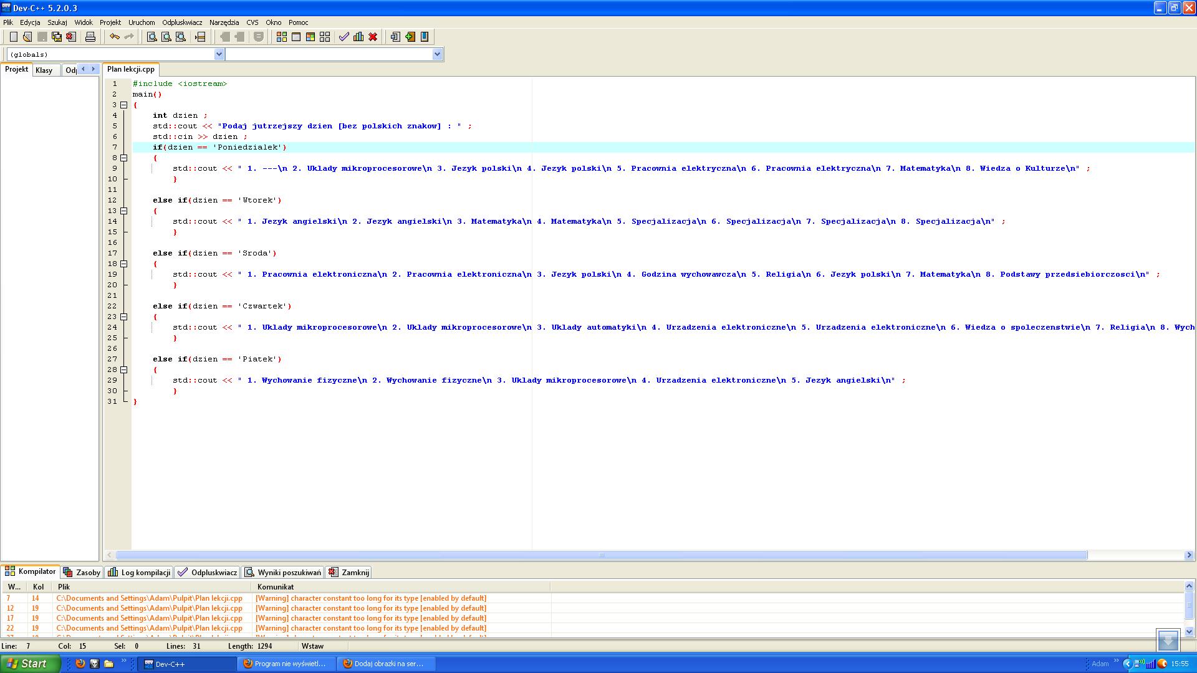Viewport: 1197px width, 673px height.
Task: Create a new source file with the blank-page icon
Action: point(13,37)
